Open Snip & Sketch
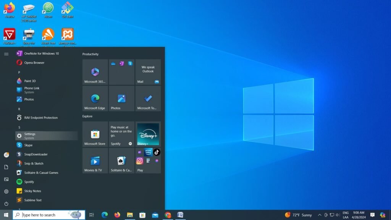391x220 pixels. point(46,163)
